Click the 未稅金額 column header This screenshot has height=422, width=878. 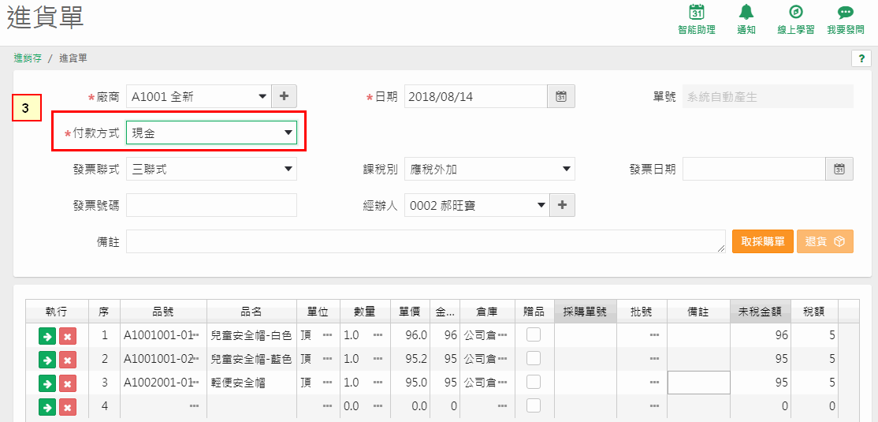coord(761,312)
